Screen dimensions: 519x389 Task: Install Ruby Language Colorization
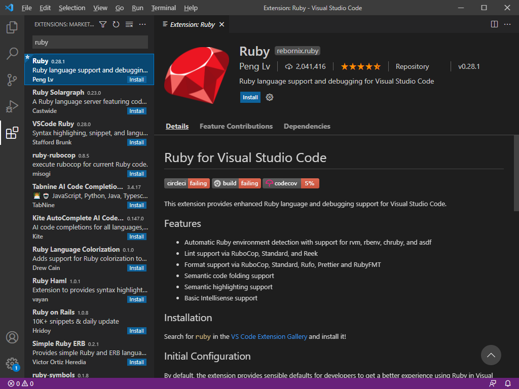click(137, 268)
